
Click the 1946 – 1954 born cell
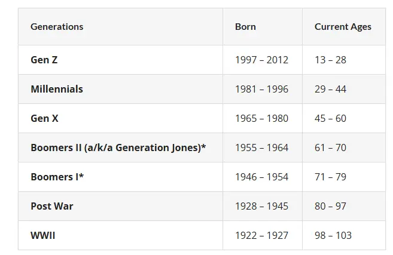pos(261,177)
